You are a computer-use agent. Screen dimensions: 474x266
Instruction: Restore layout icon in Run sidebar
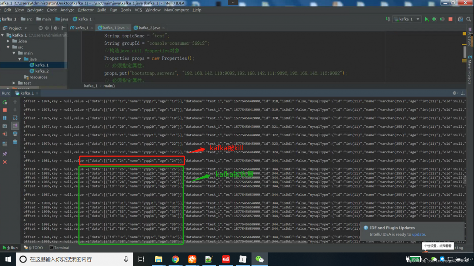(x=5, y=144)
